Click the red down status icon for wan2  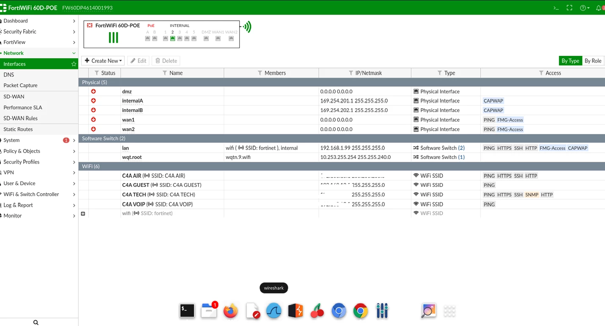94,129
